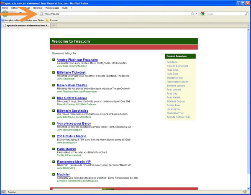Click the vertical scrollbar up arrow
Image resolution: width=251 pixels, height=195 pixels.
pyautogui.click(x=248, y=30)
